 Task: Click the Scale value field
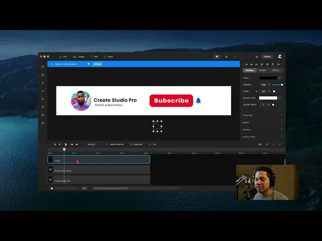pos(264,91)
